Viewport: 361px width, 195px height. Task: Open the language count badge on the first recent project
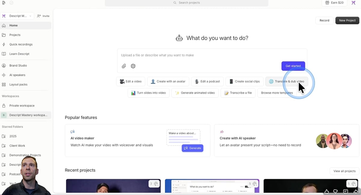[x=154, y=184]
